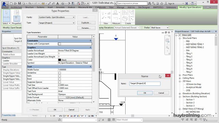Screen dimensions: 219x123
Task: Click Cancel in the Name dialog
Action: [x=161, y=93]
